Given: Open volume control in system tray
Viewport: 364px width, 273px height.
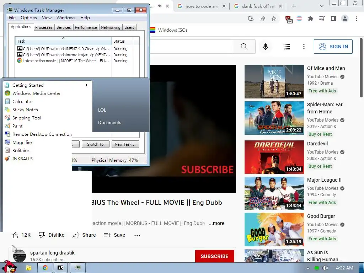Looking at the screenshot, I should [x=325, y=268].
